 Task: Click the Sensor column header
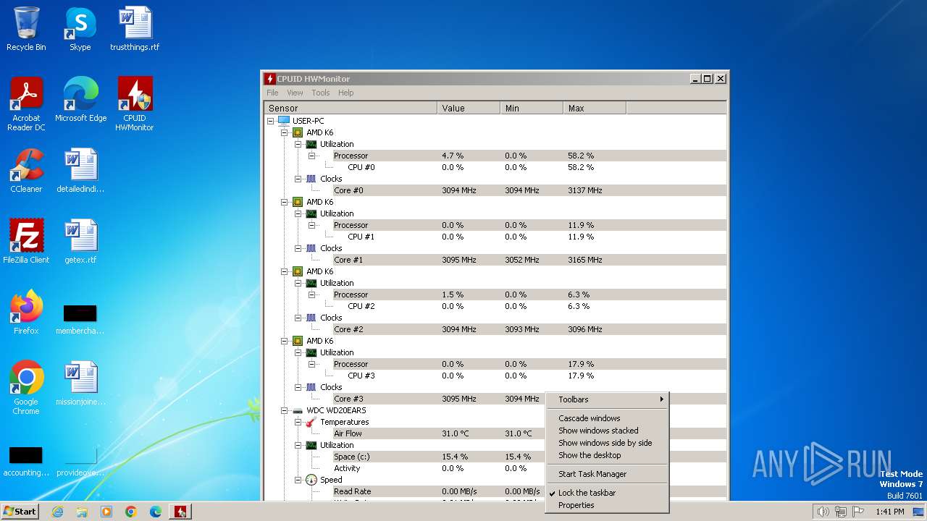pyautogui.click(x=351, y=108)
